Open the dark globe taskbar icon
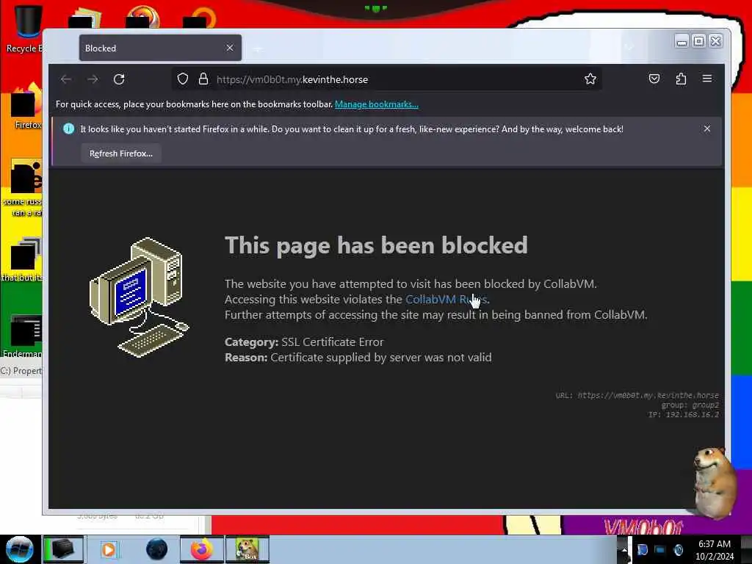 156,549
